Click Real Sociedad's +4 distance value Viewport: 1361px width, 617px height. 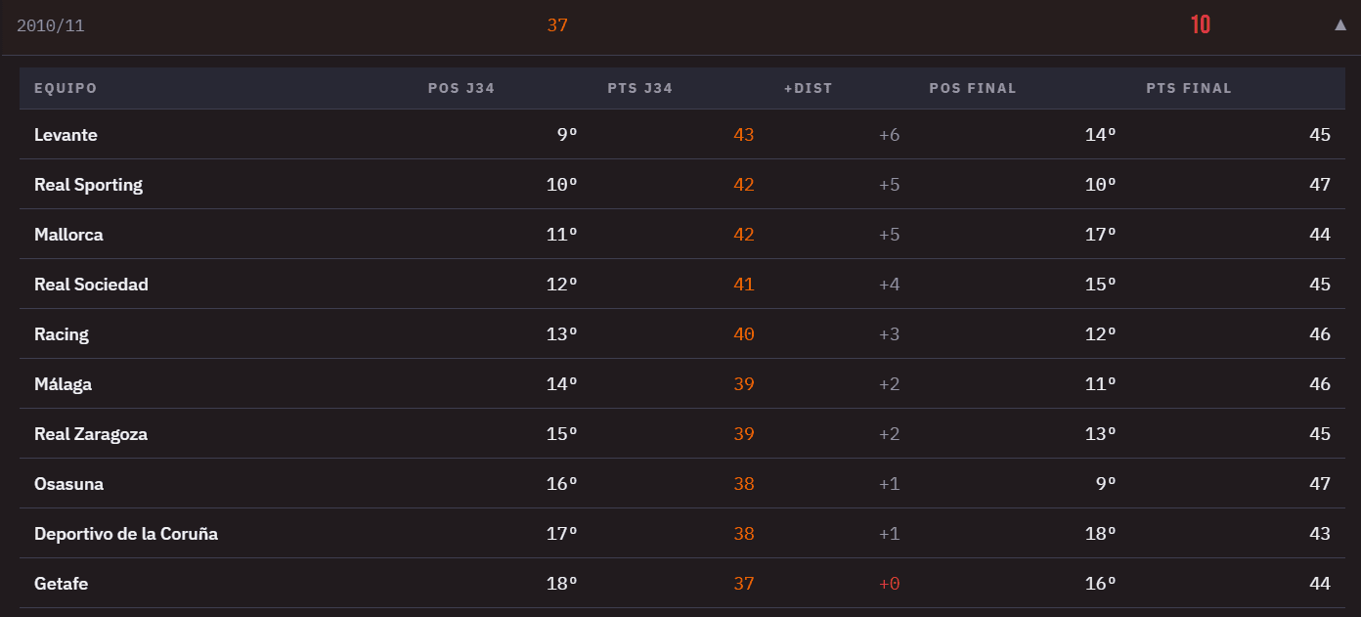(889, 285)
